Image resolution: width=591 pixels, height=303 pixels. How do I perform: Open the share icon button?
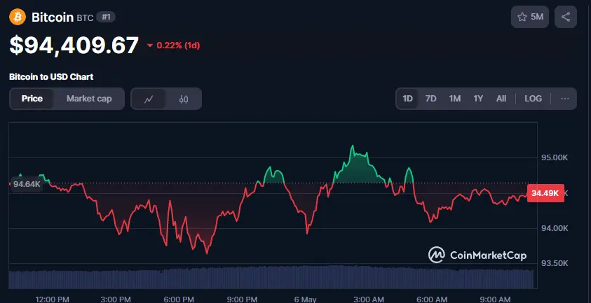(566, 17)
